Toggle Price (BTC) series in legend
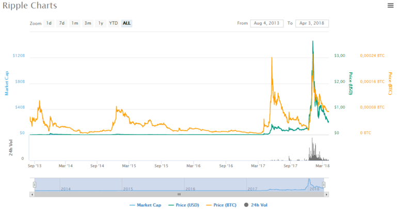The height and width of the screenshot is (209, 398). (221, 205)
